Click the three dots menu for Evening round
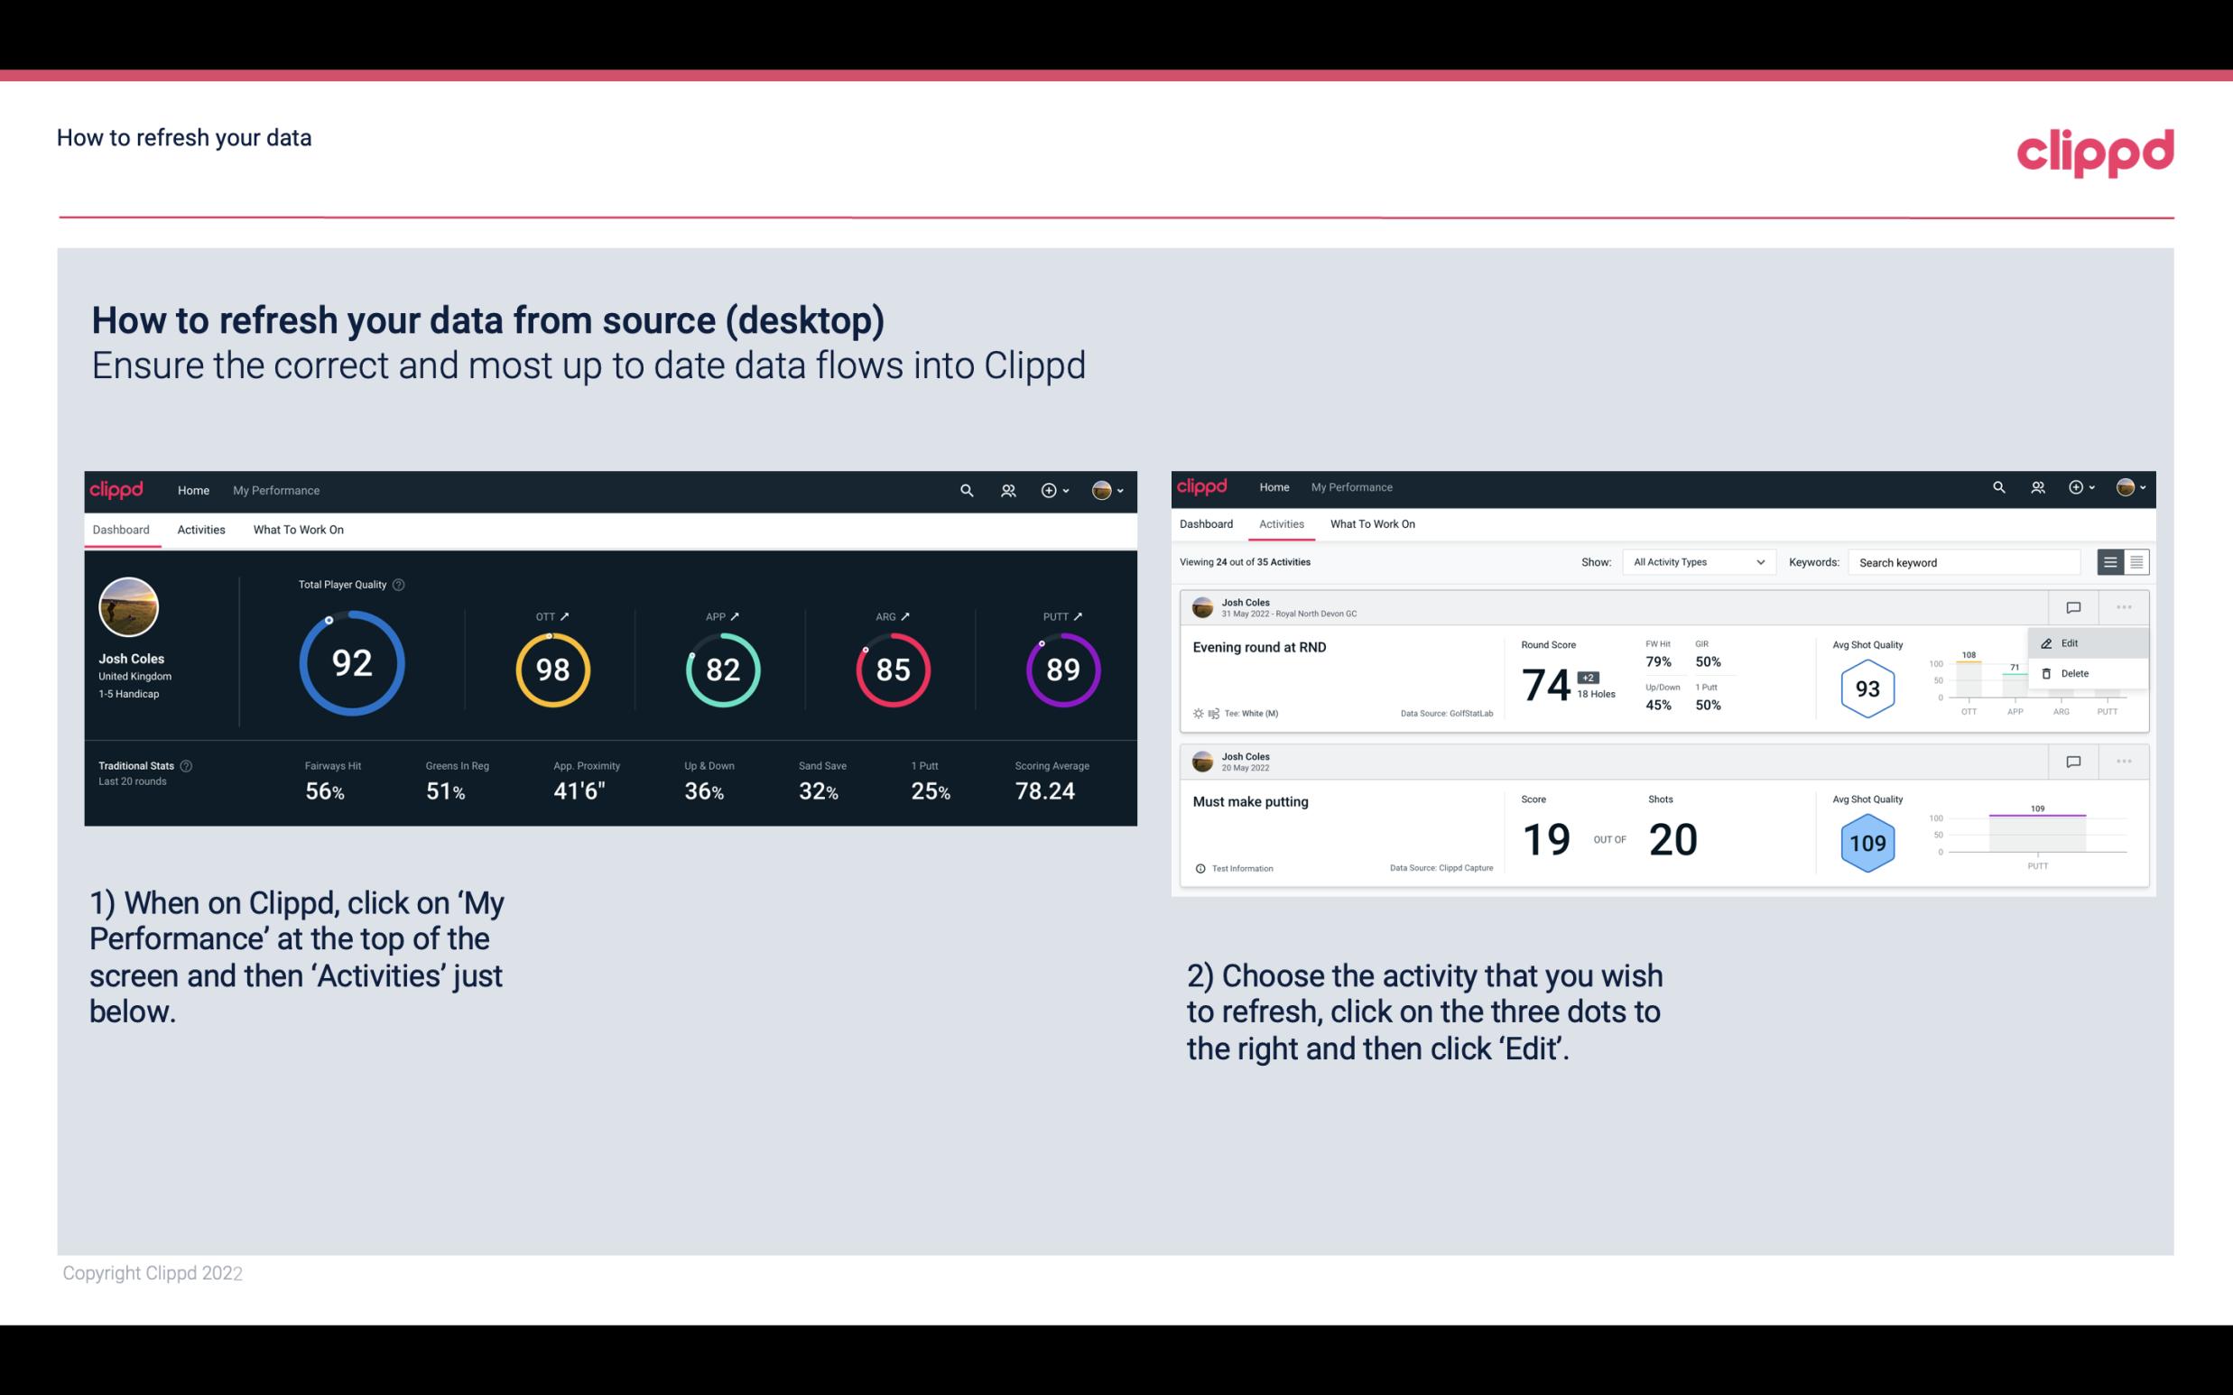Viewport: 2233px width, 1395px height. click(2124, 605)
